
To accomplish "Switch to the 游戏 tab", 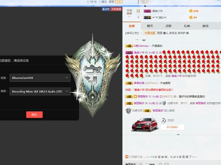I will (x=205, y=26).
